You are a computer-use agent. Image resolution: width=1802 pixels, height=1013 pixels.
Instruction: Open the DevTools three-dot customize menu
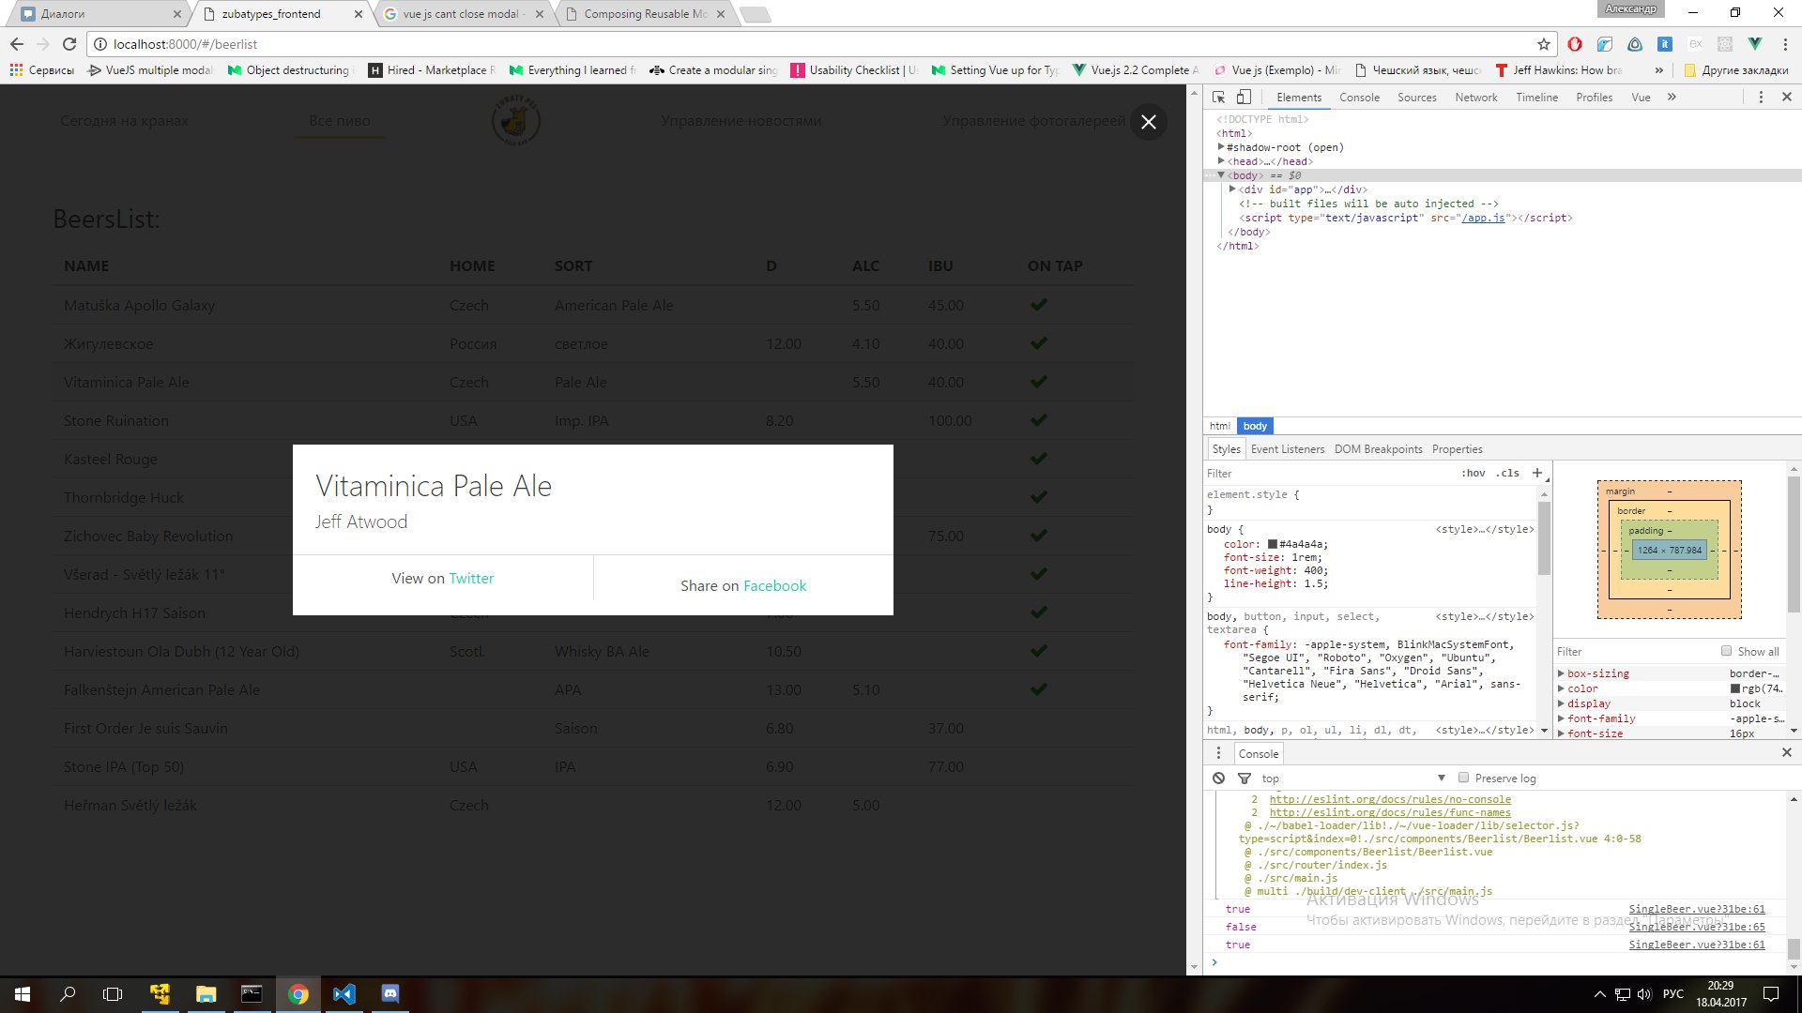pos(1761,98)
